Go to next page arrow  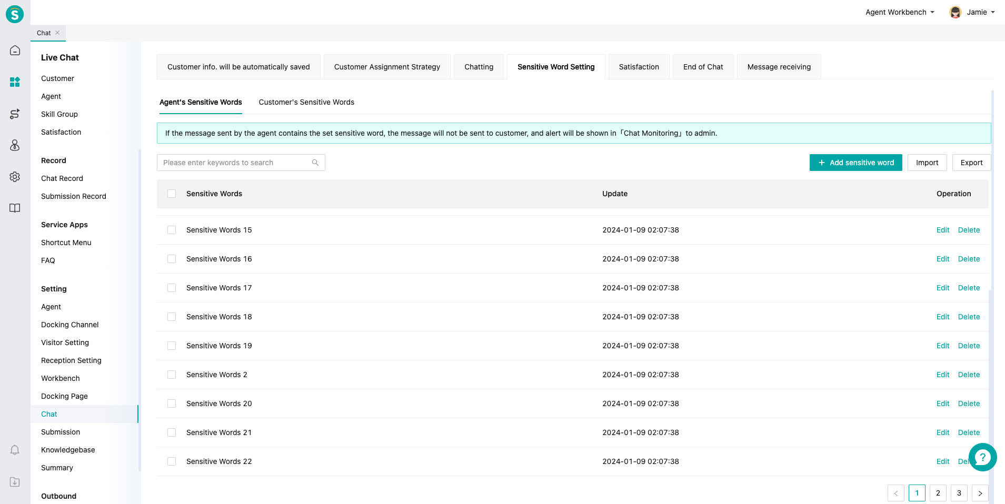click(x=980, y=493)
